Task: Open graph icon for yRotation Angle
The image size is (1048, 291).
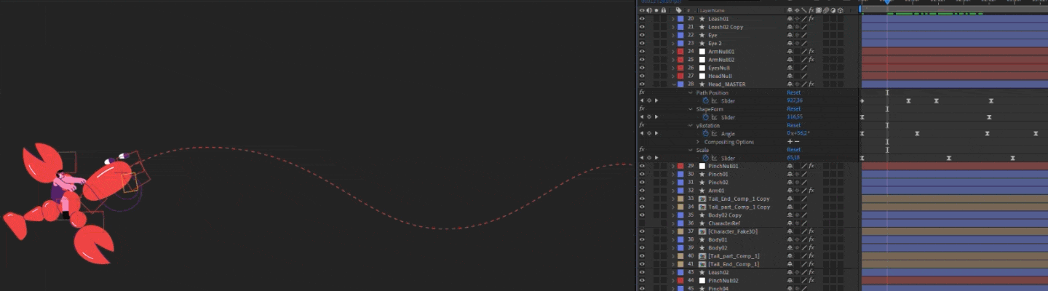Action: coord(714,133)
